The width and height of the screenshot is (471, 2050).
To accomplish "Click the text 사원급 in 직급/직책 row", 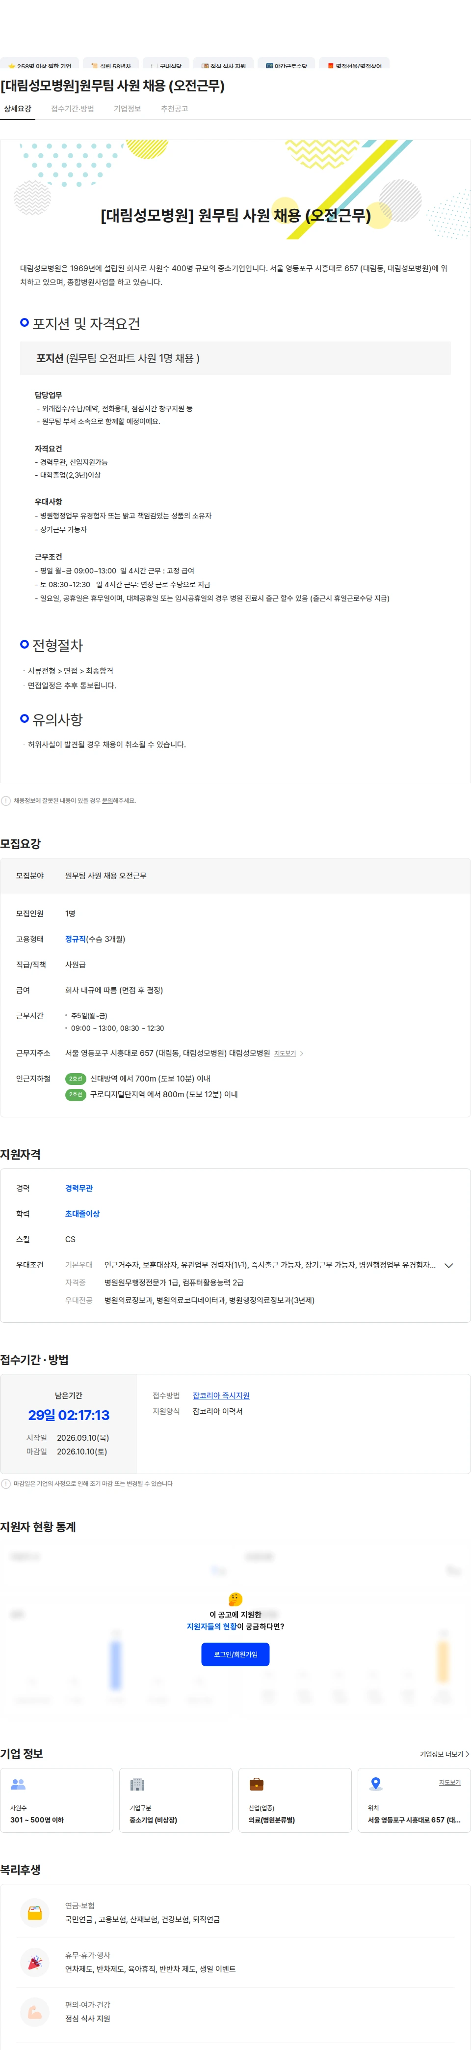I will 76,965.
